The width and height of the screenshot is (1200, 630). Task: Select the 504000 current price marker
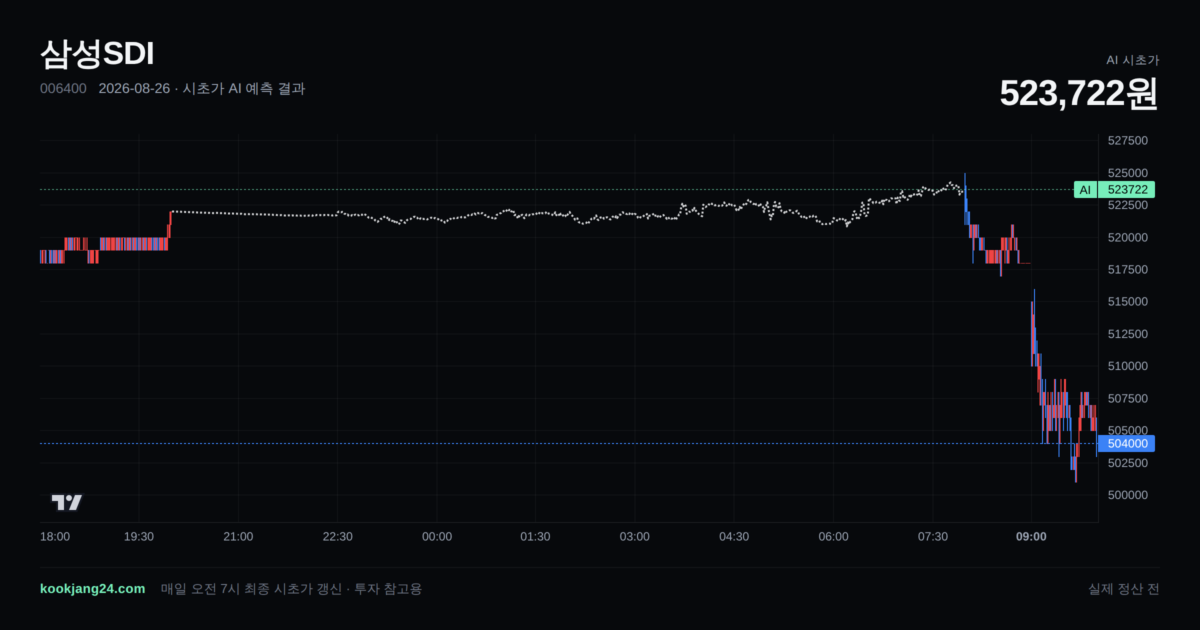coord(1127,443)
